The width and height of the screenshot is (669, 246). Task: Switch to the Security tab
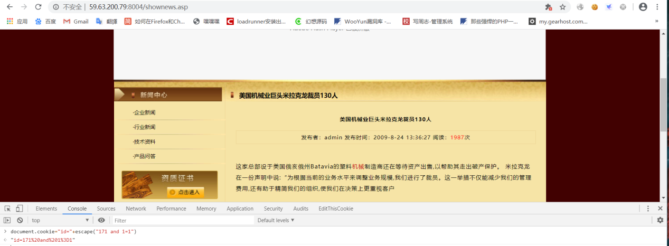click(274, 209)
